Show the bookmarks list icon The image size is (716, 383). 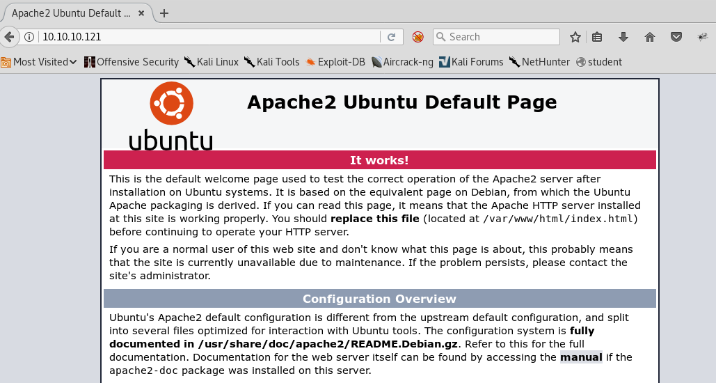(597, 37)
